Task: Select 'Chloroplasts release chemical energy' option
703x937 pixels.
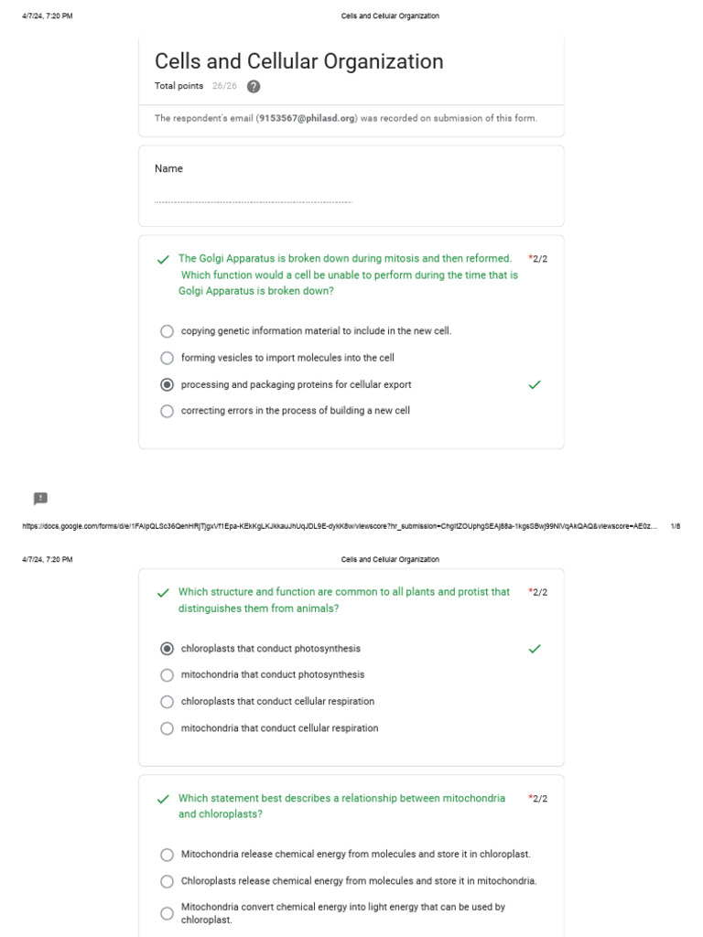Action: pos(167,881)
